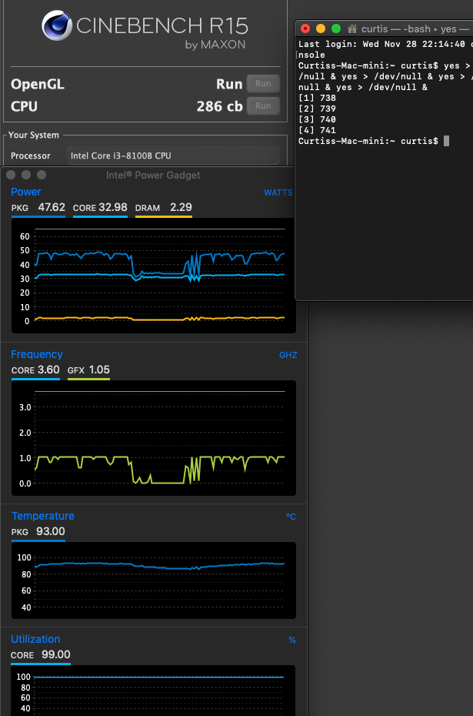The image size is (473, 716).
Task: Click the Temperature section heading
Action: [x=43, y=516]
